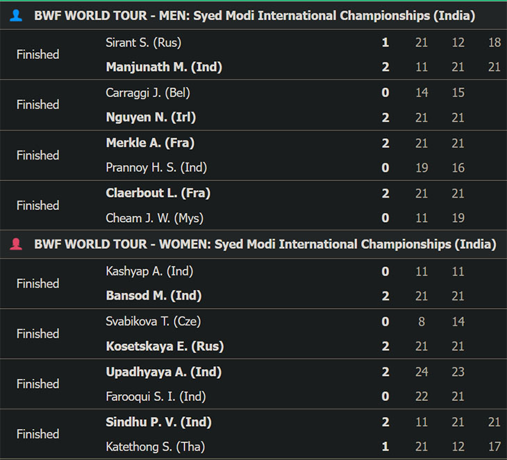The image size is (507, 460).
Task: Open the BWF World Tour Men tournament header
Action: click(x=253, y=15)
